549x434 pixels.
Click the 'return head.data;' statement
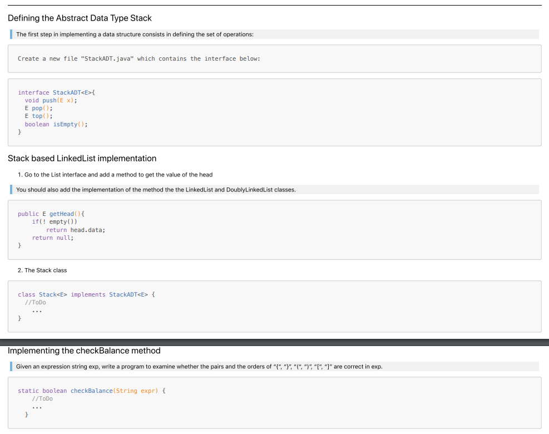[x=76, y=230]
